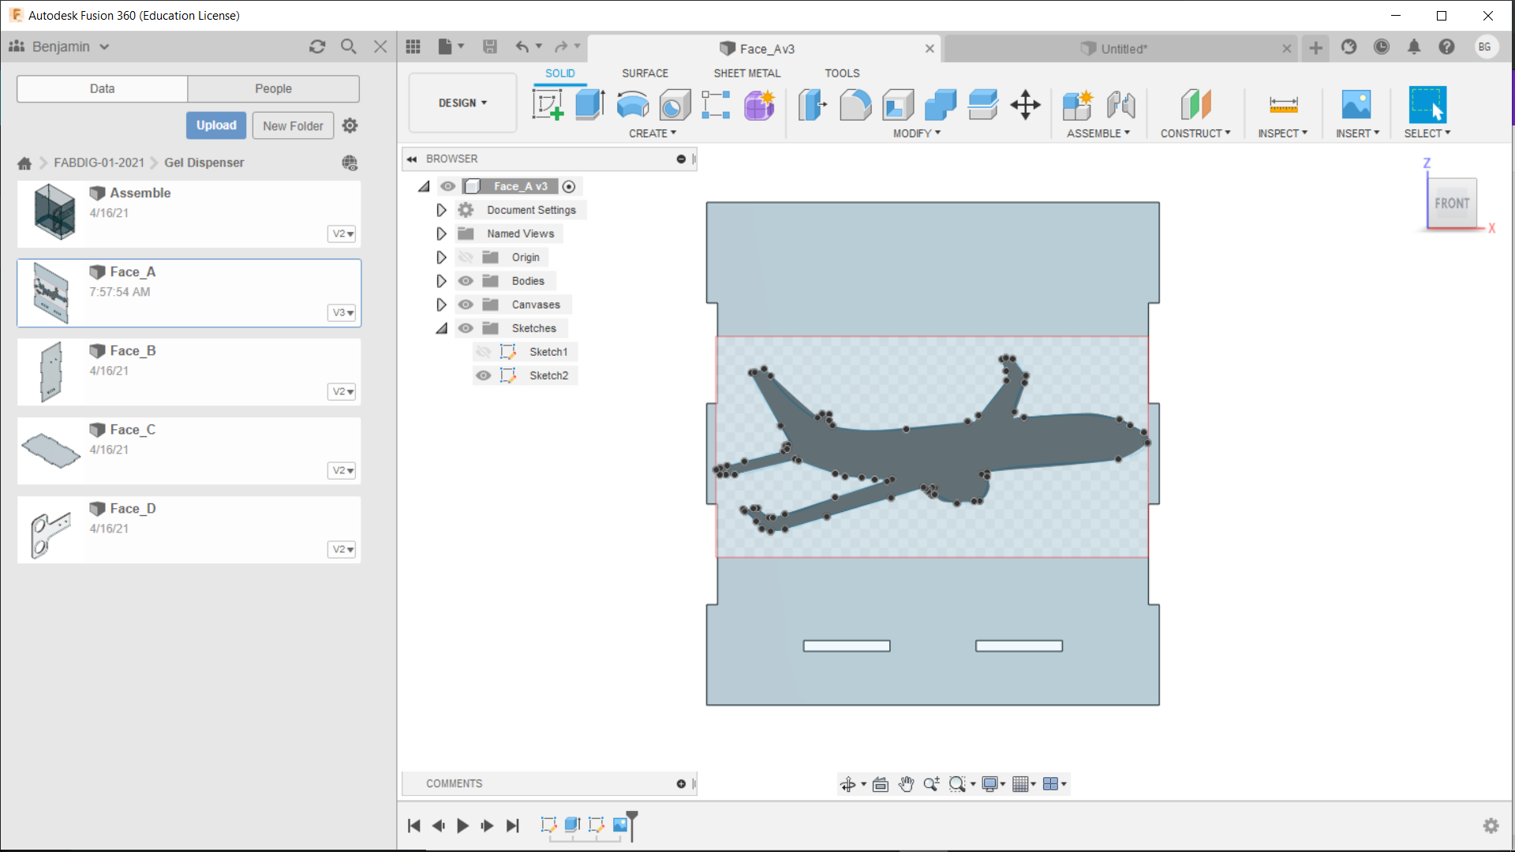
Task: Search in the data panel
Action: (348, 47)
